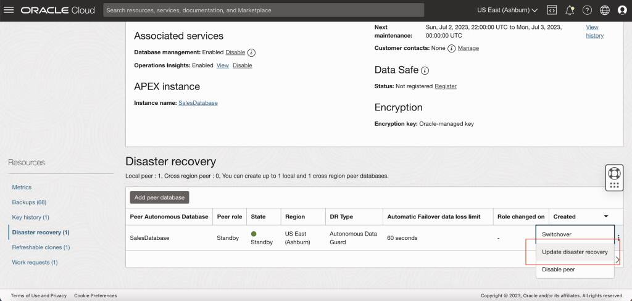Open Cloud Shell developer tools icon

pyautogui.click(x=552, y=10)
